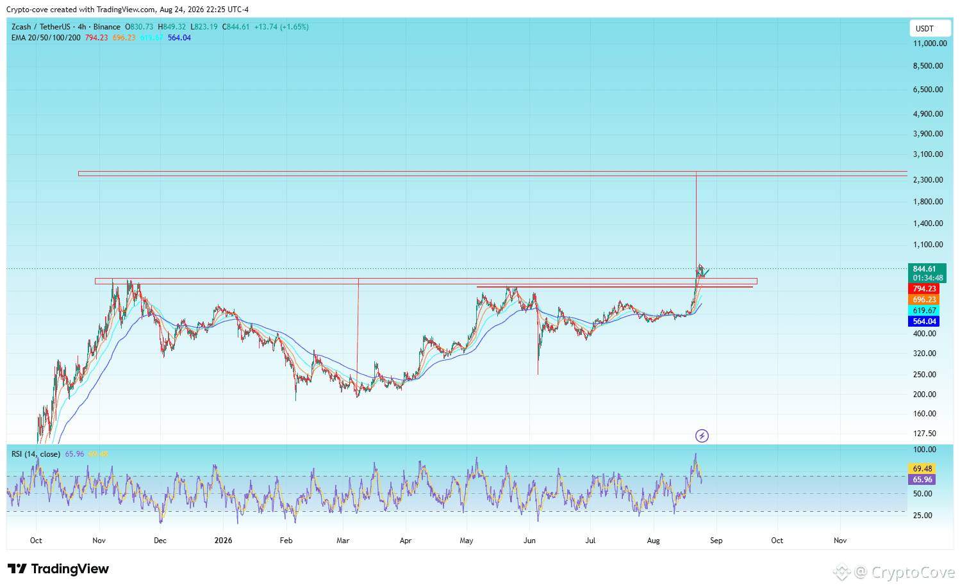This screenshot has height=588, width=960.
Task: Click the 8,500.00 price axis label
Action: click(928, 66)
